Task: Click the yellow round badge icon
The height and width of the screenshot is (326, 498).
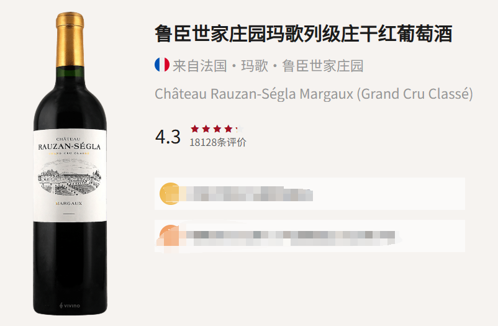Action: pyautogui.click(x=171, y=194)
